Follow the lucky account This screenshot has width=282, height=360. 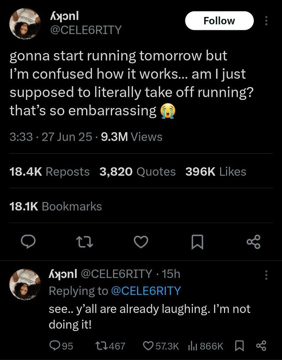[x=219, y=21]
